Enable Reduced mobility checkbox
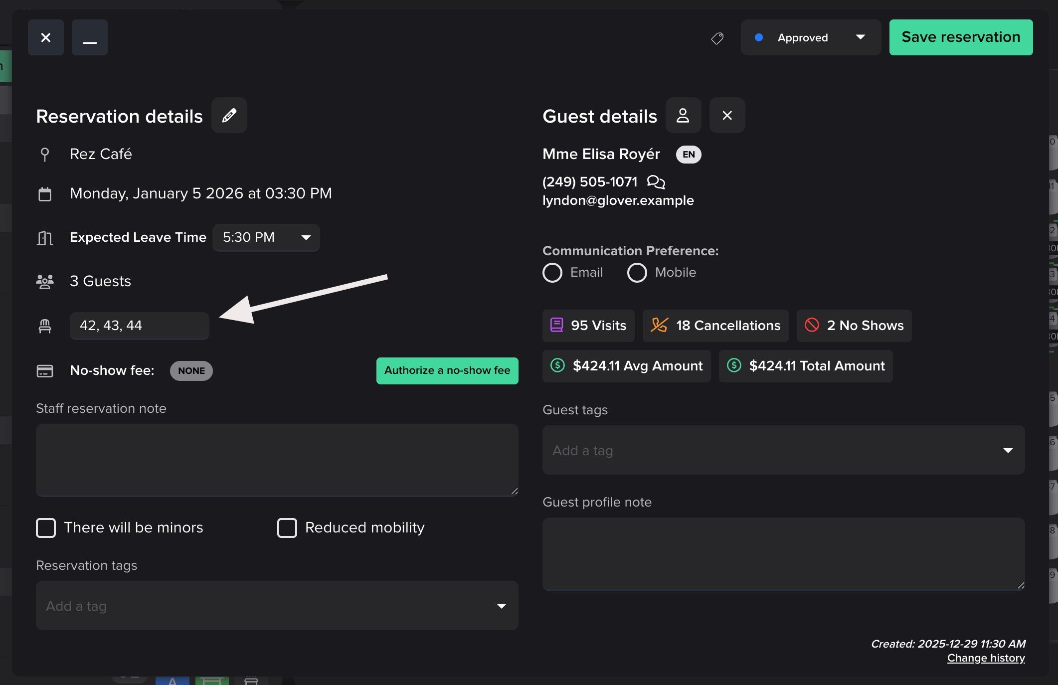1058x685 pixels. pyautogui.click(x=287, y=527)
